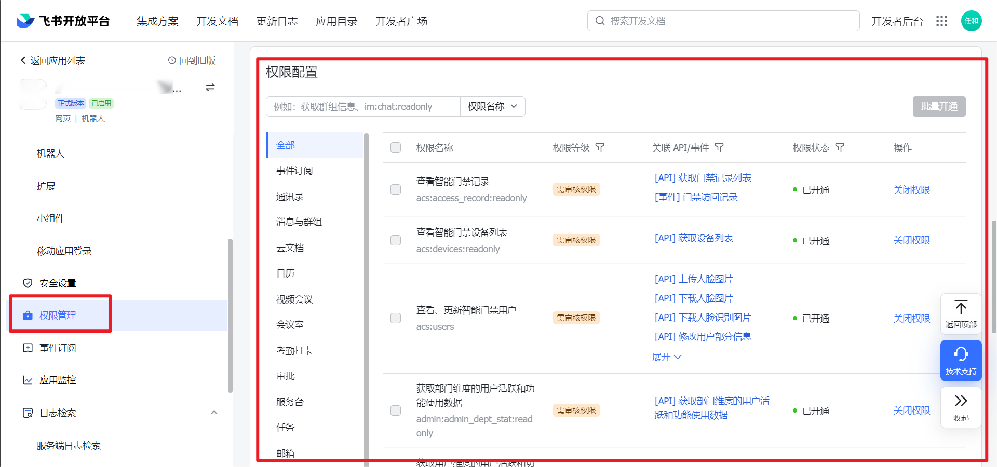Switch to the 云文档 category

[290, 248]
